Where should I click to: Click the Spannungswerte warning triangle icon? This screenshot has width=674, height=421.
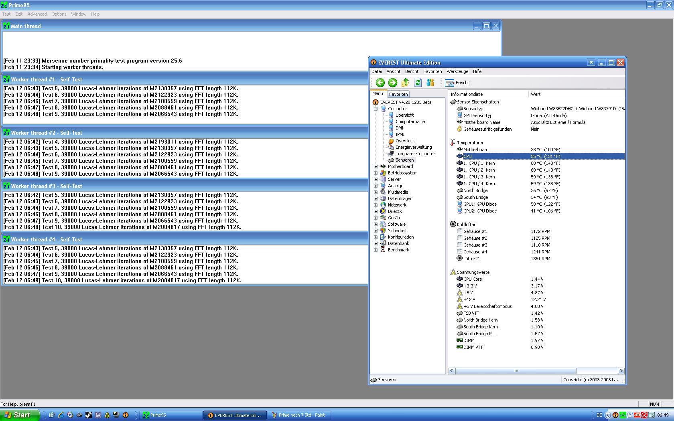453,272
